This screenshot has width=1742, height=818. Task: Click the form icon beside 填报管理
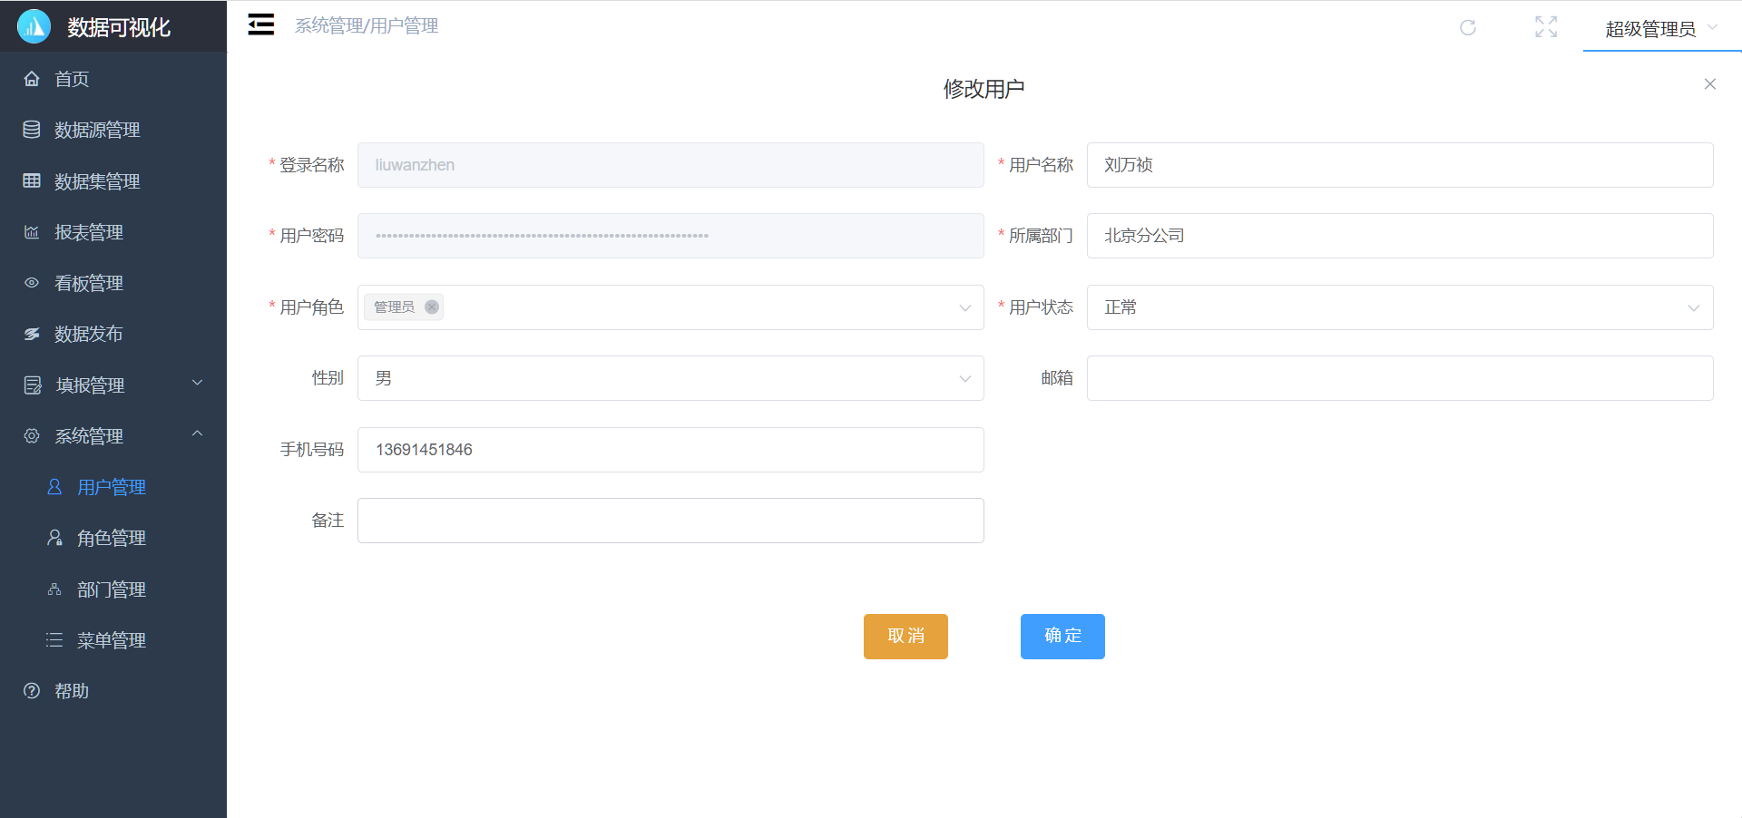pos(33,385)
